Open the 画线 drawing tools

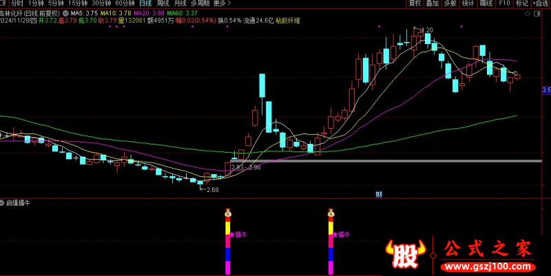coord(486,3)
